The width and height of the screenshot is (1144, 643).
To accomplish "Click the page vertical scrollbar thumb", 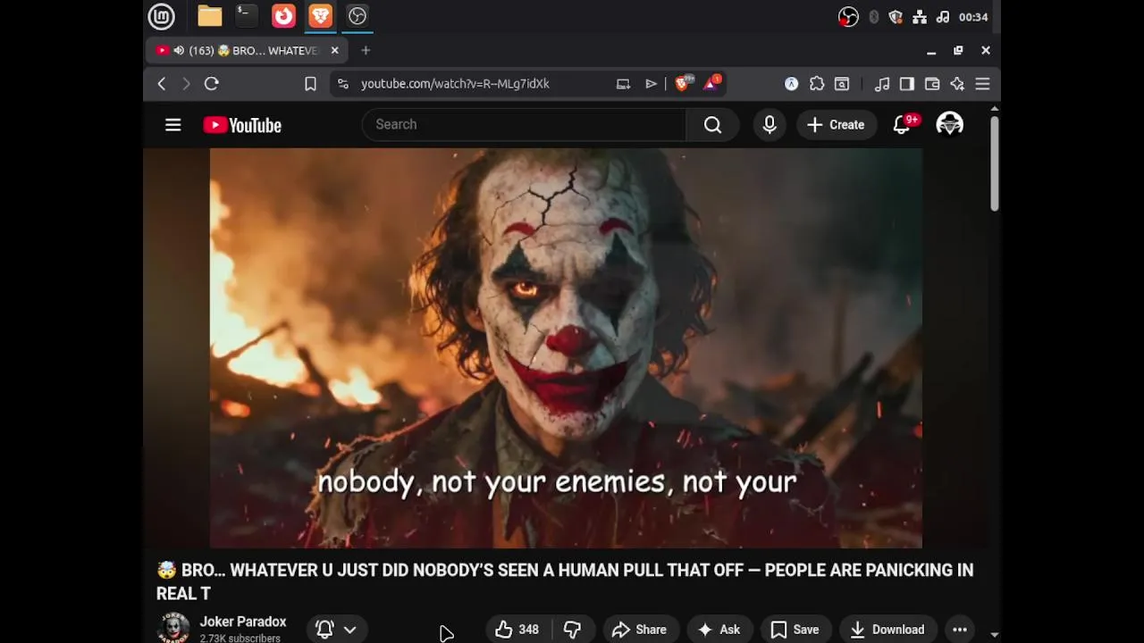I will click(x=994, y=163).
